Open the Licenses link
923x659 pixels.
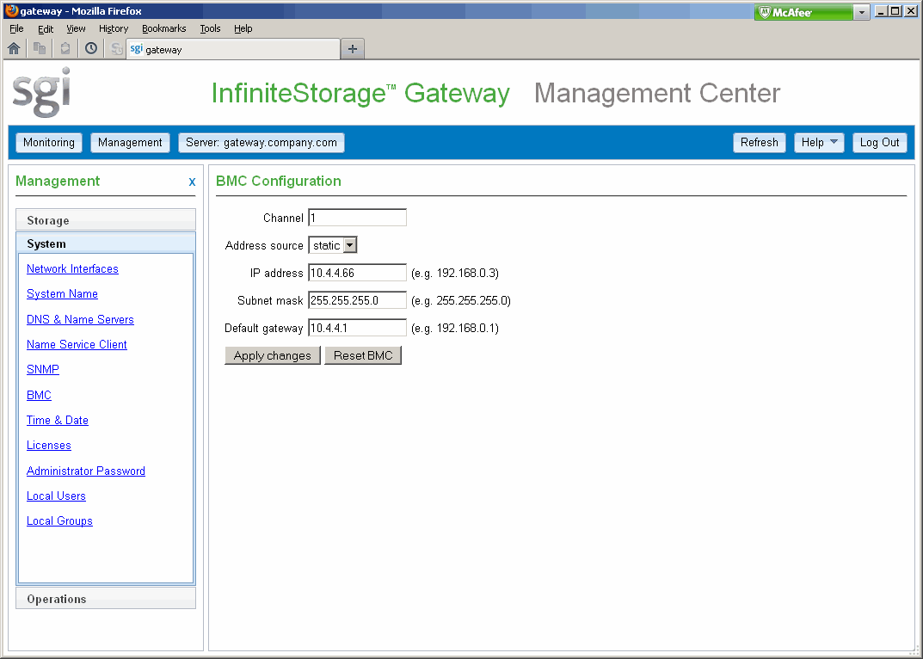click(49, 446)
